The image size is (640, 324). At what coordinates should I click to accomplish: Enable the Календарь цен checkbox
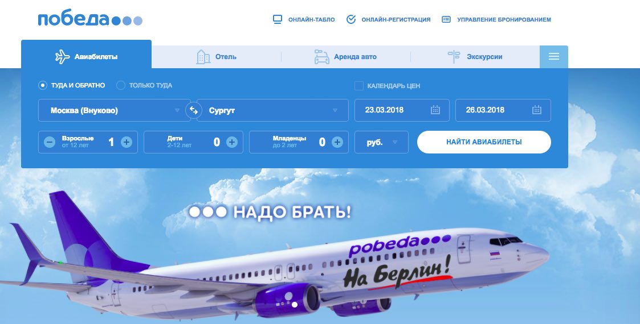tap(359, 86)
